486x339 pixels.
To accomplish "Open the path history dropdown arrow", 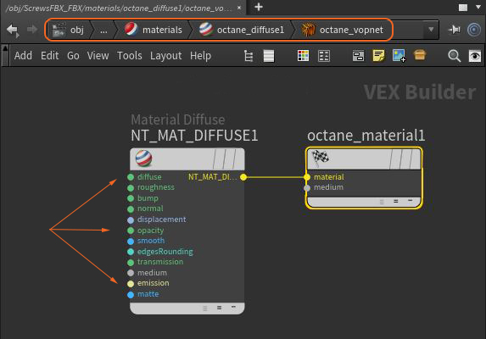I will (431, 30).
